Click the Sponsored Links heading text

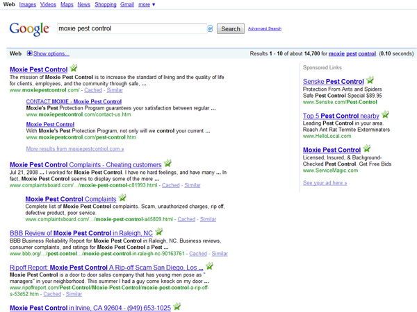[322, 68]
